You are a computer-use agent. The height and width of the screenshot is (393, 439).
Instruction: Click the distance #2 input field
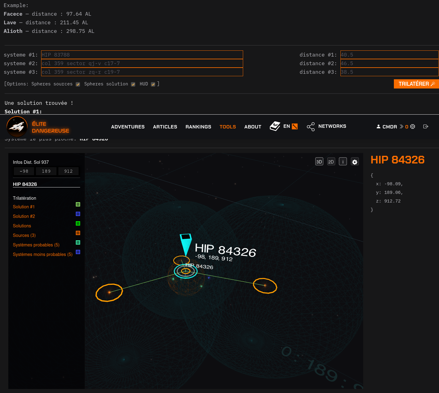point(389,63)
